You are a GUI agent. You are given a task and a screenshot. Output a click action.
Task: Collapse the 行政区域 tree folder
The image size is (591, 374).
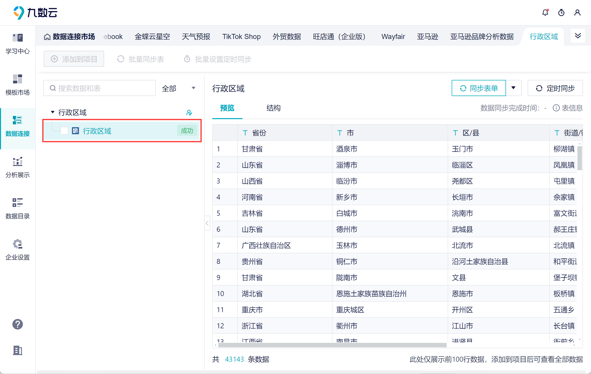tap(53, 112)
